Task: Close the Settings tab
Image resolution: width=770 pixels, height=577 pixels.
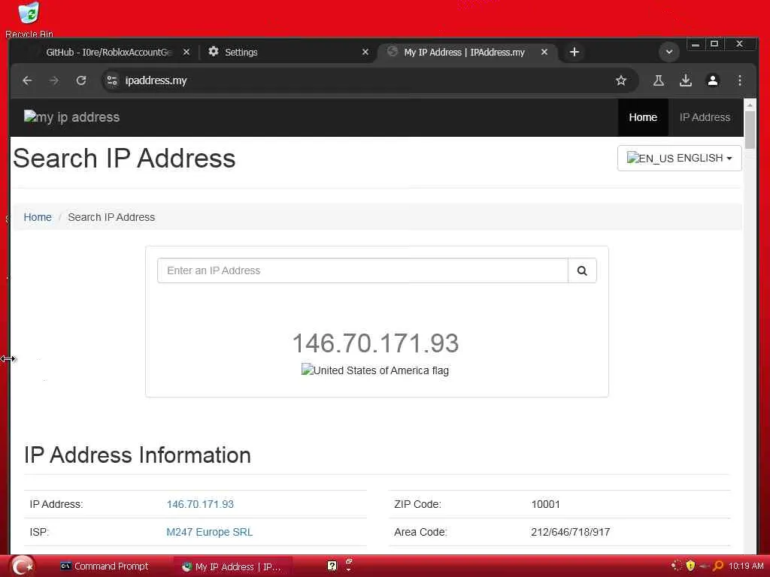Action: (x=365, y=52)
